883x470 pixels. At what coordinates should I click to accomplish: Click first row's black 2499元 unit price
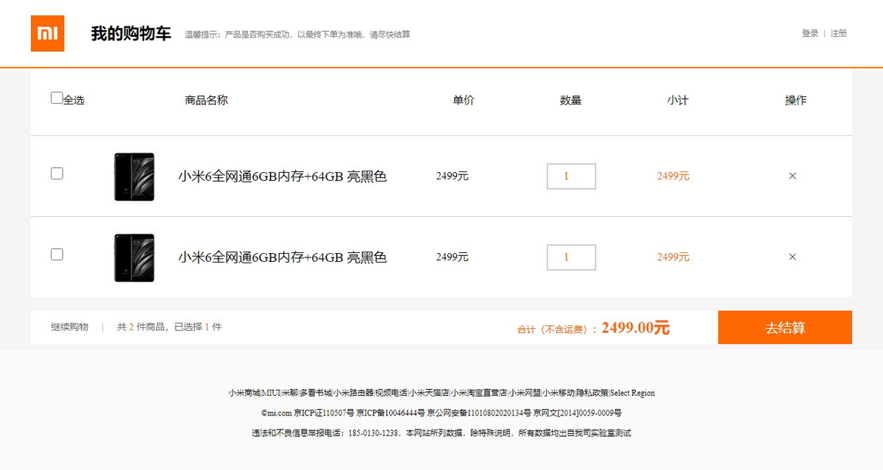tap(452, 176)
